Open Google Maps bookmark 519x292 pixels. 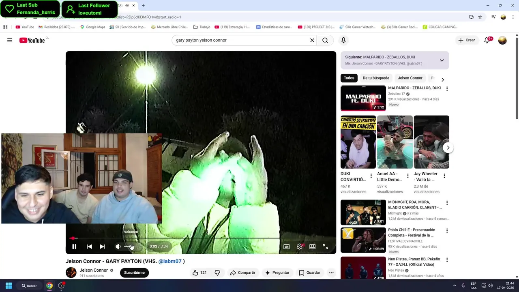click(x=92, y=27)
